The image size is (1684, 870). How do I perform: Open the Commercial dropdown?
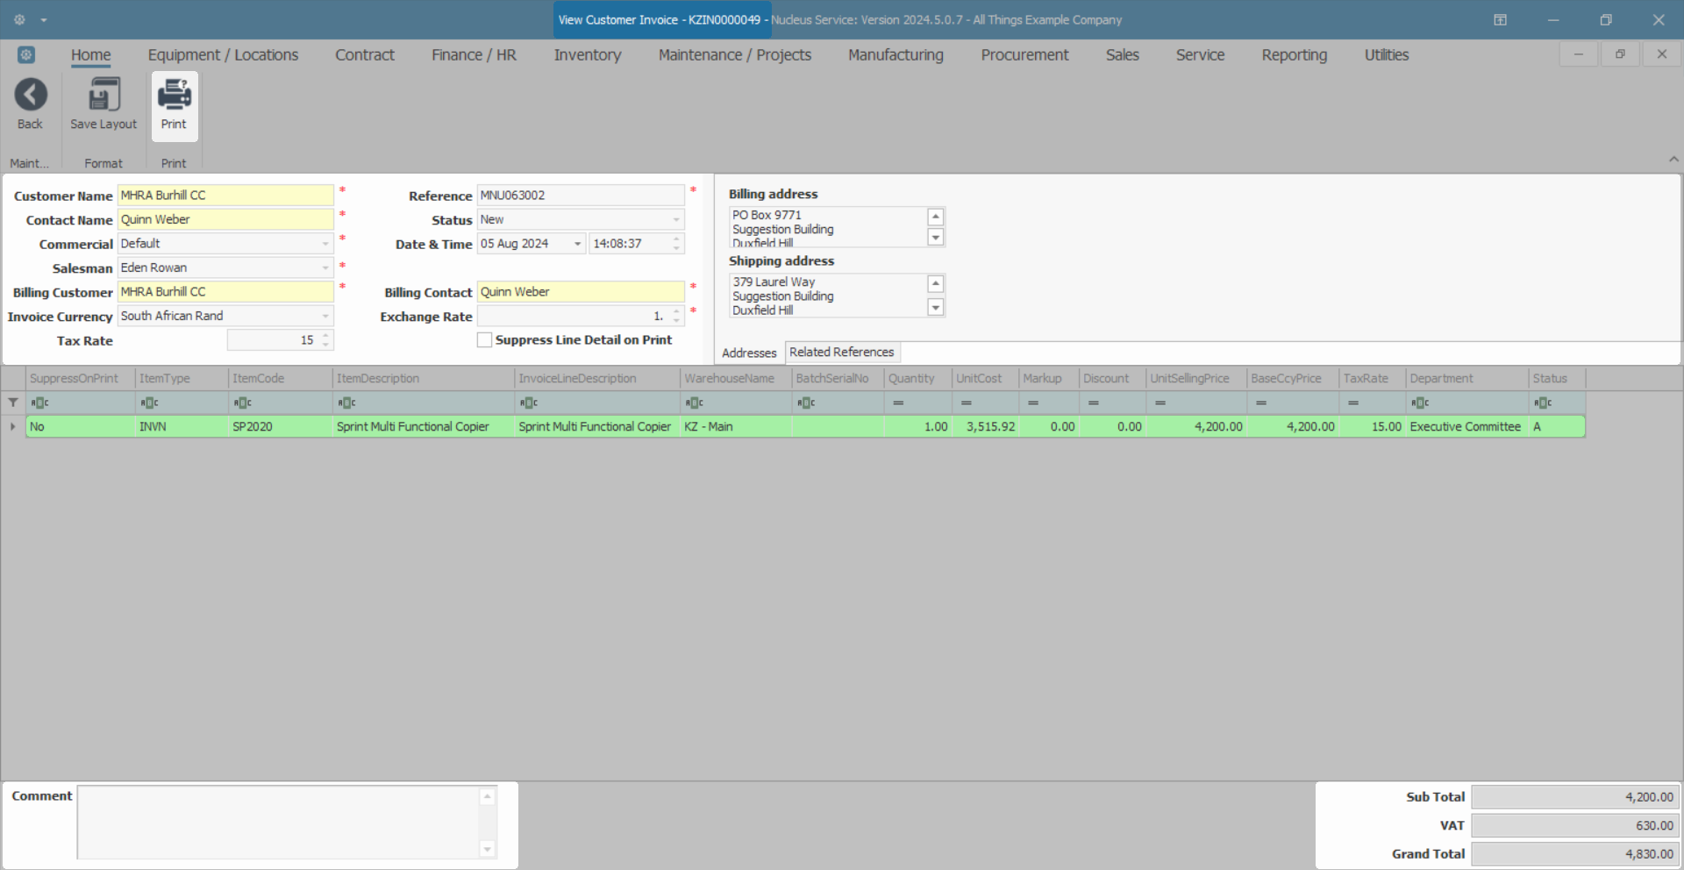tap(325, 244)
